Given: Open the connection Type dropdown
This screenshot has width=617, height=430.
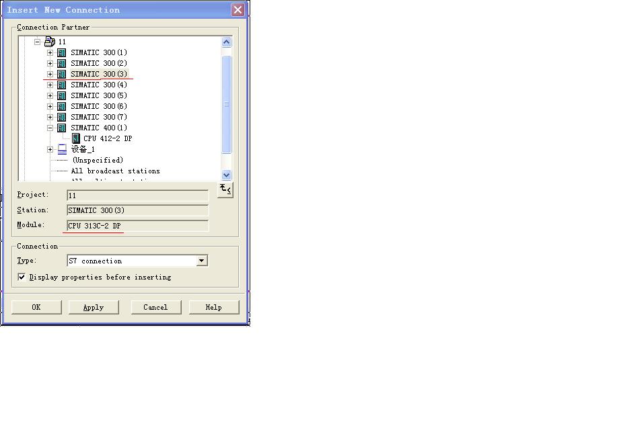Looking at the screenshot, I should (202, 261).
